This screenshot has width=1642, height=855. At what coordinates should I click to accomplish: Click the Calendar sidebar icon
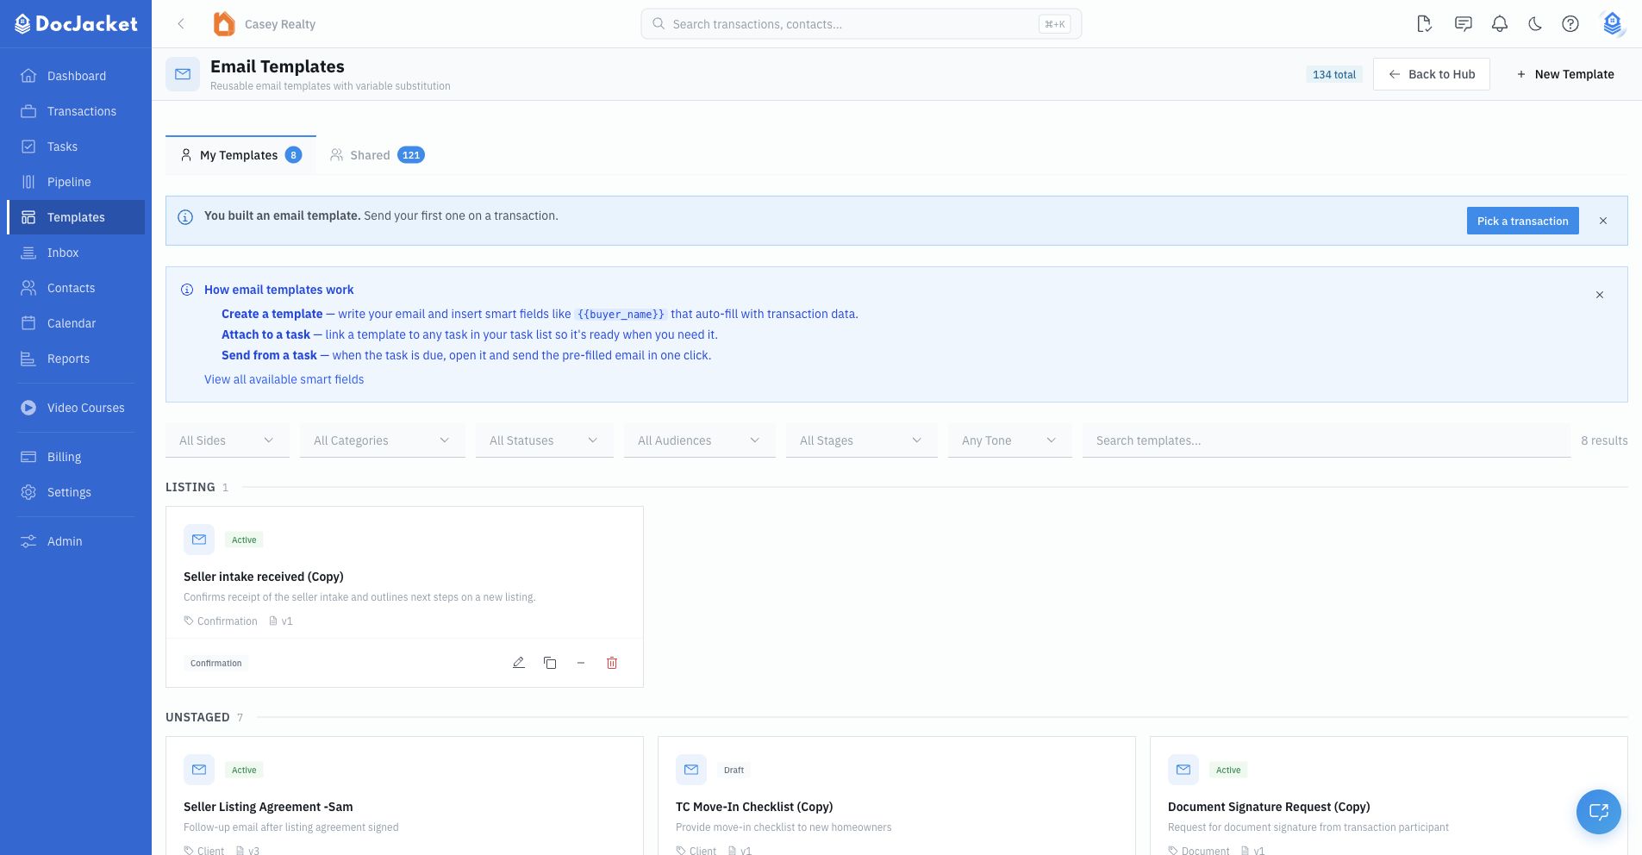(x=28, y=323)
